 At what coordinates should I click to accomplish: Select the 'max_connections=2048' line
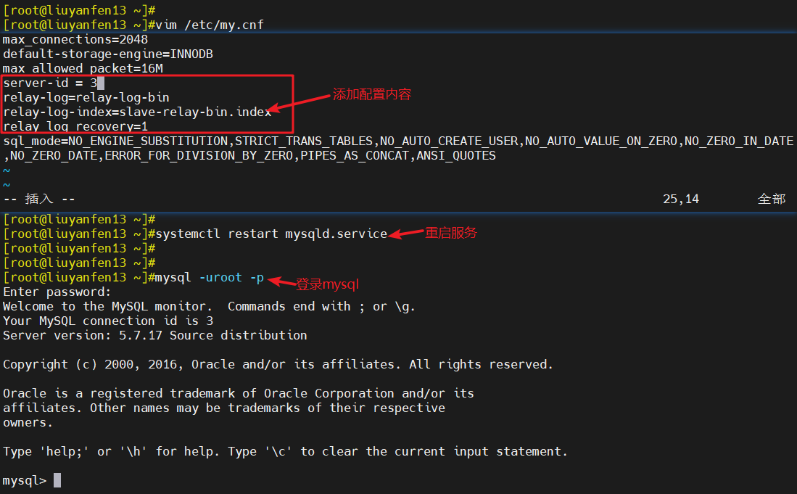point(75,40)
